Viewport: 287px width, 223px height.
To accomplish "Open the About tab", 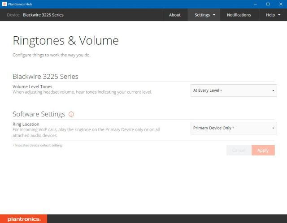I will (x=174, y=15).
